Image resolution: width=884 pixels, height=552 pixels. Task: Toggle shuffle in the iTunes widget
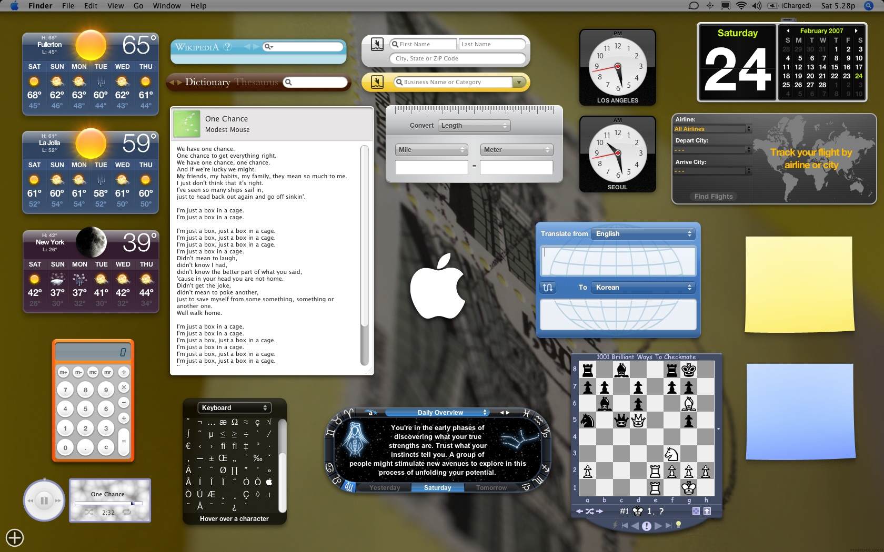[x=89, y=512]
